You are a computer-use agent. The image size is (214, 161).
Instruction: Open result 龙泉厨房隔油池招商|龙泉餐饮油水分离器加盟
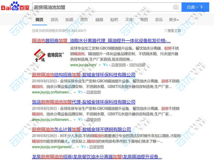click(97, 157)
